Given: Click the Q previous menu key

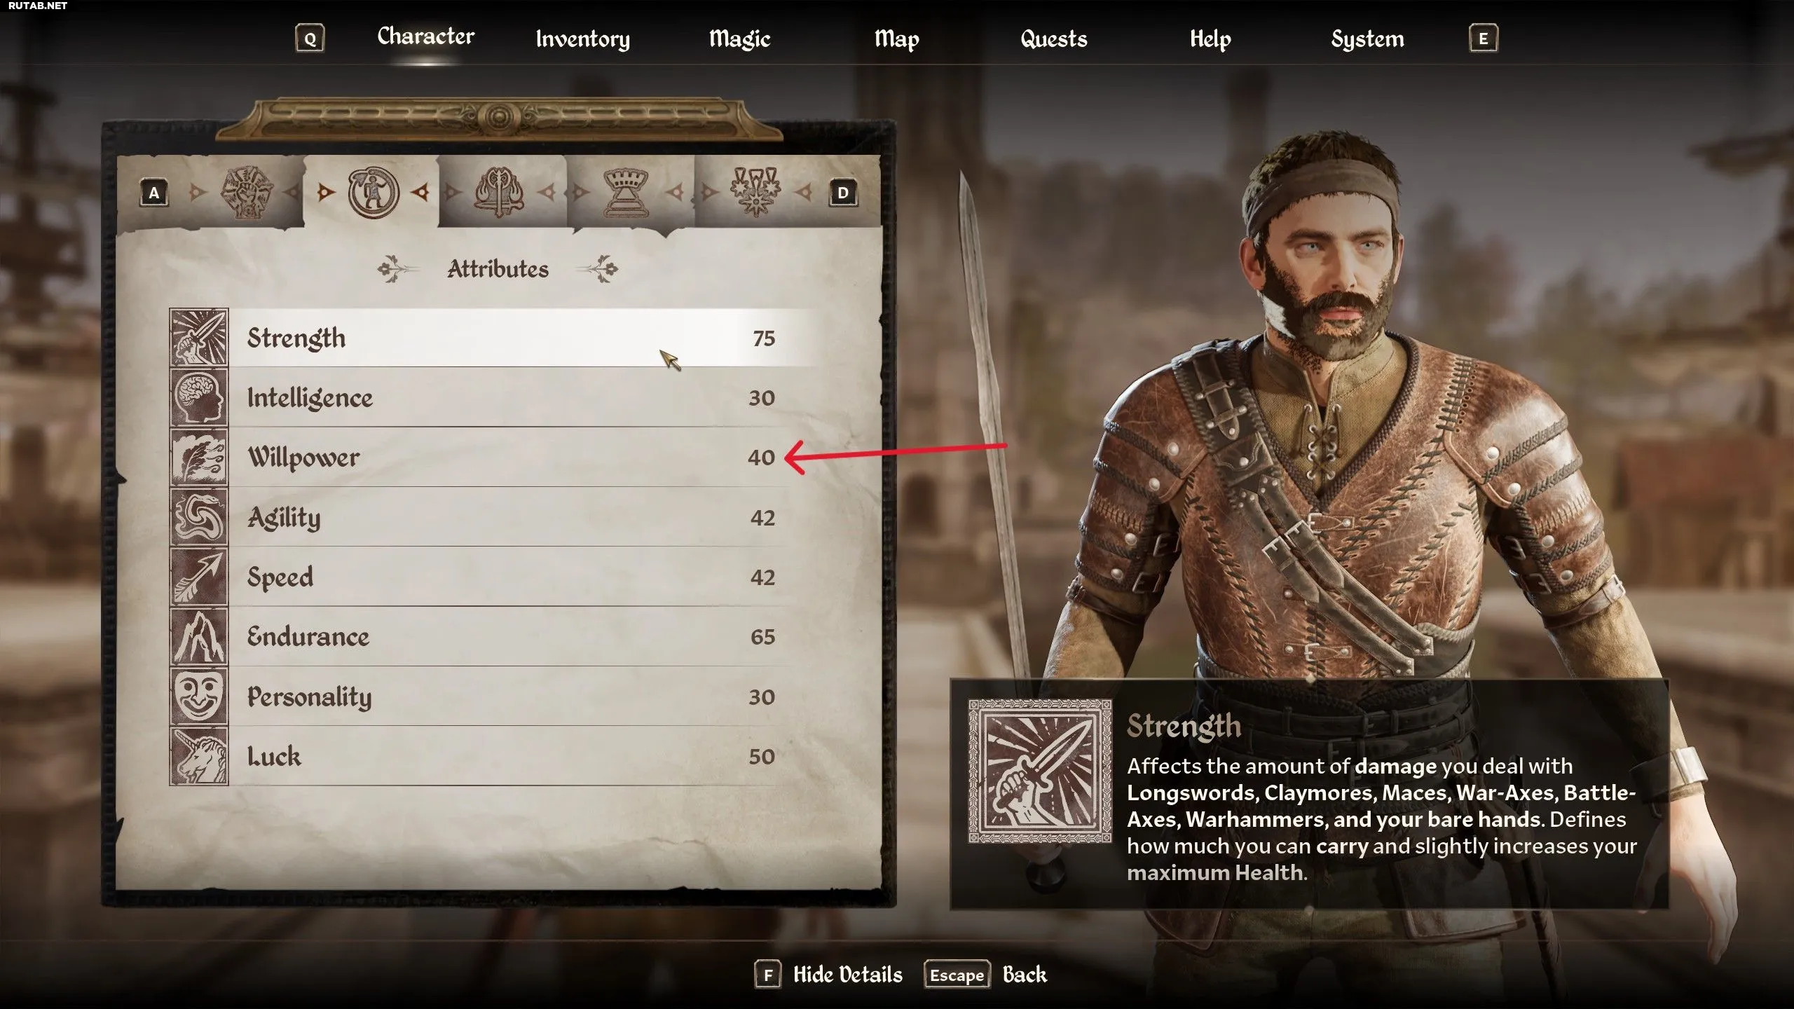Looking at the screenshot, I should [x=310, y=39].
